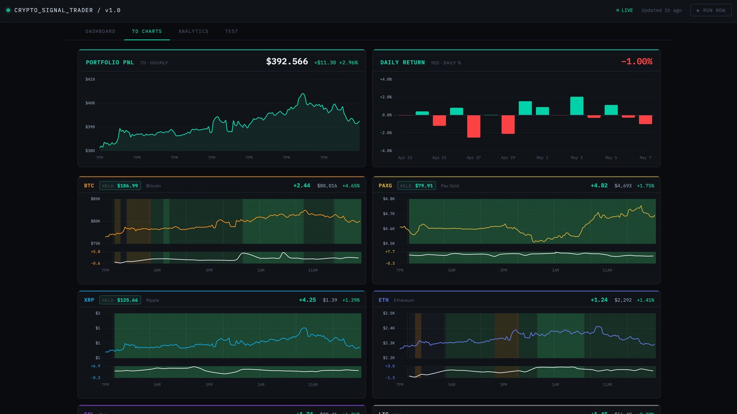Viewport: 737px width, 414px height.
Task: Click the XRP ticker label
Action: pyautogui.click(x=89, y=300)
